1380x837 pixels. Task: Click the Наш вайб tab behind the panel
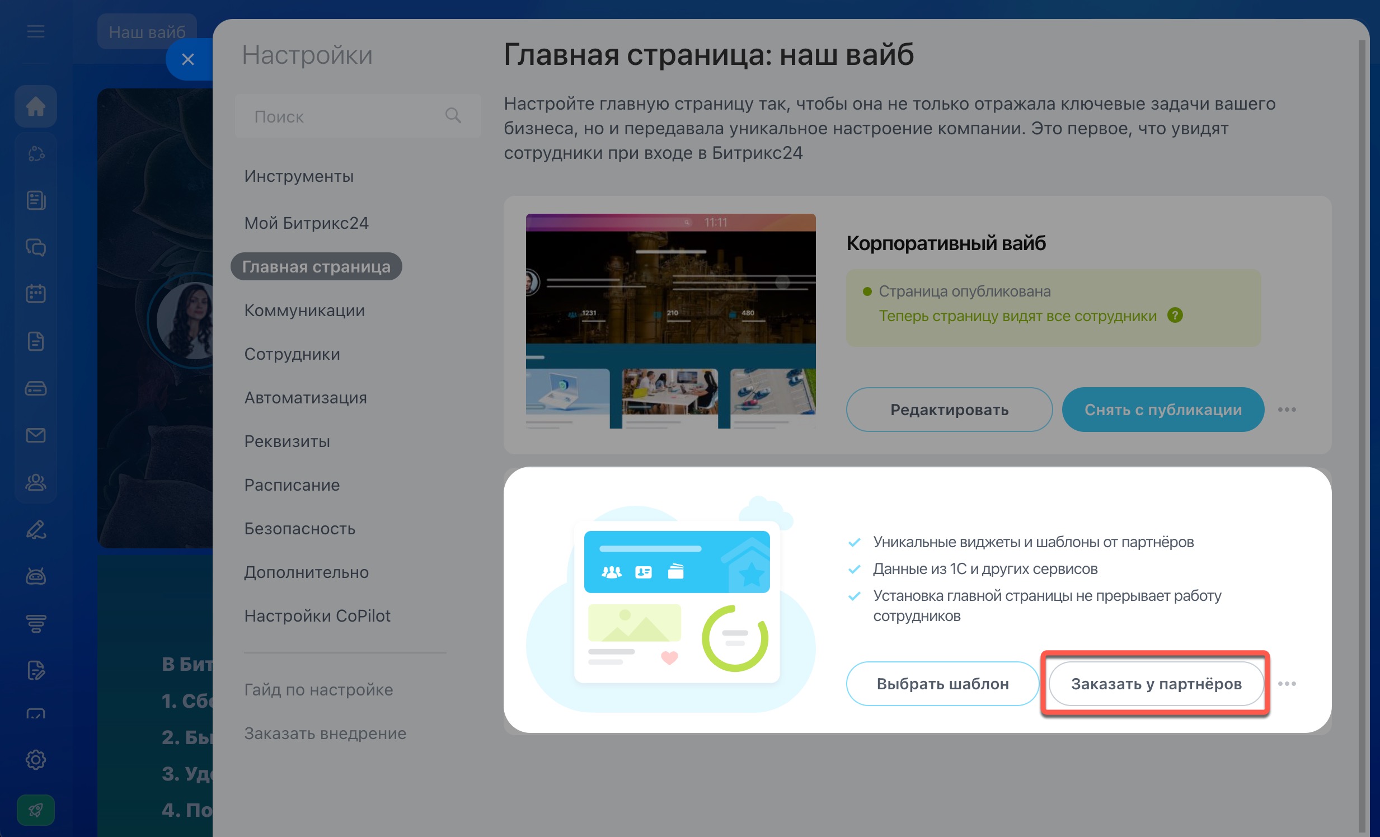click(x=147, y=32)
